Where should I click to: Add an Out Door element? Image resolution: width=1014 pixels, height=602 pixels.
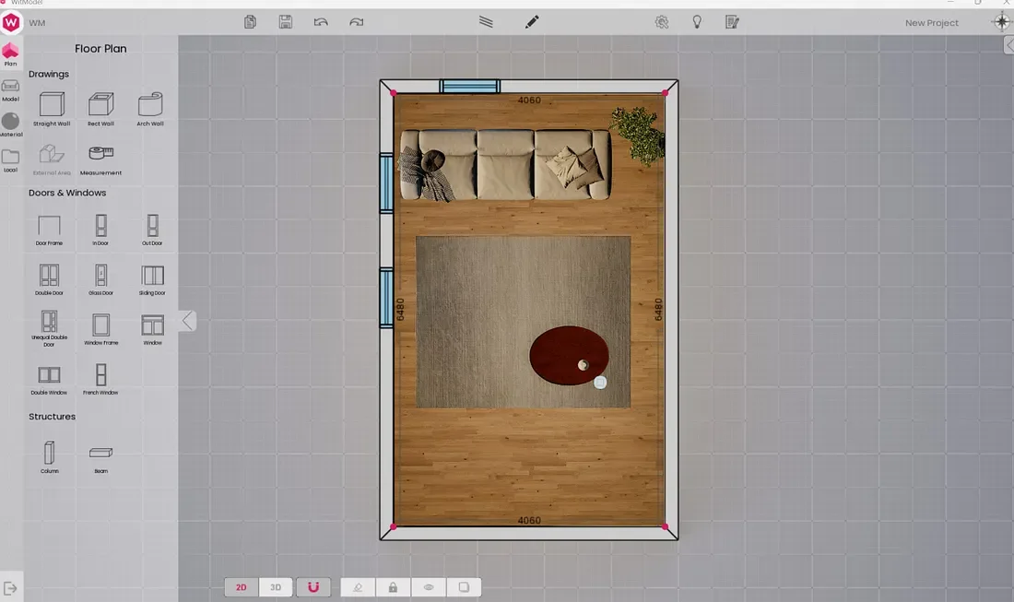pos(152,230)
